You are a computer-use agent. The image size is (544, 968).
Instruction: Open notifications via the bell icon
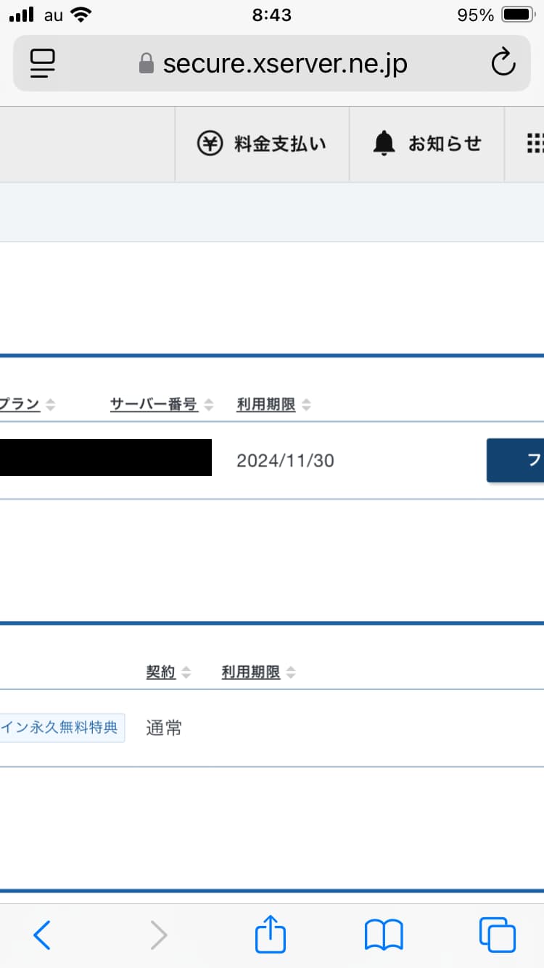click(x=385, y=141)
